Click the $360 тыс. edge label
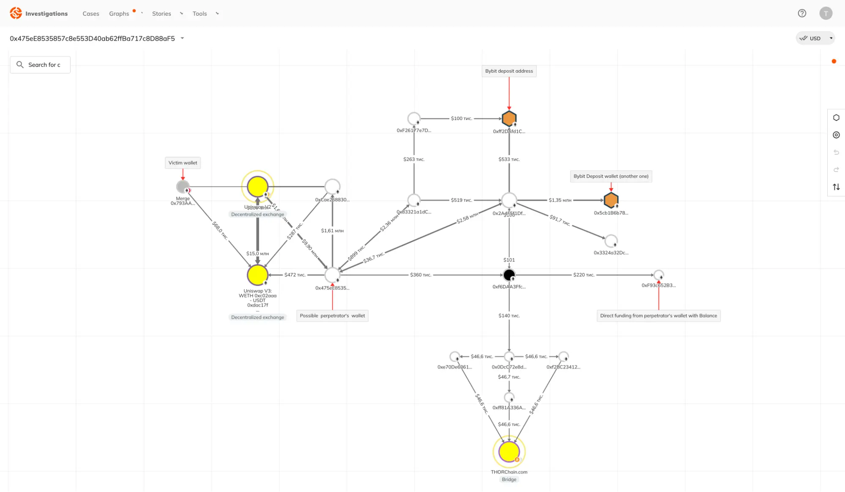 (421, 275)
